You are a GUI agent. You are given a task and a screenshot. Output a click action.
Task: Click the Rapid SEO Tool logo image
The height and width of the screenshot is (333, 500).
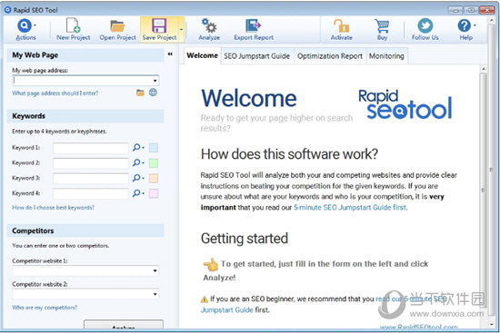click(x=405, y=104)
